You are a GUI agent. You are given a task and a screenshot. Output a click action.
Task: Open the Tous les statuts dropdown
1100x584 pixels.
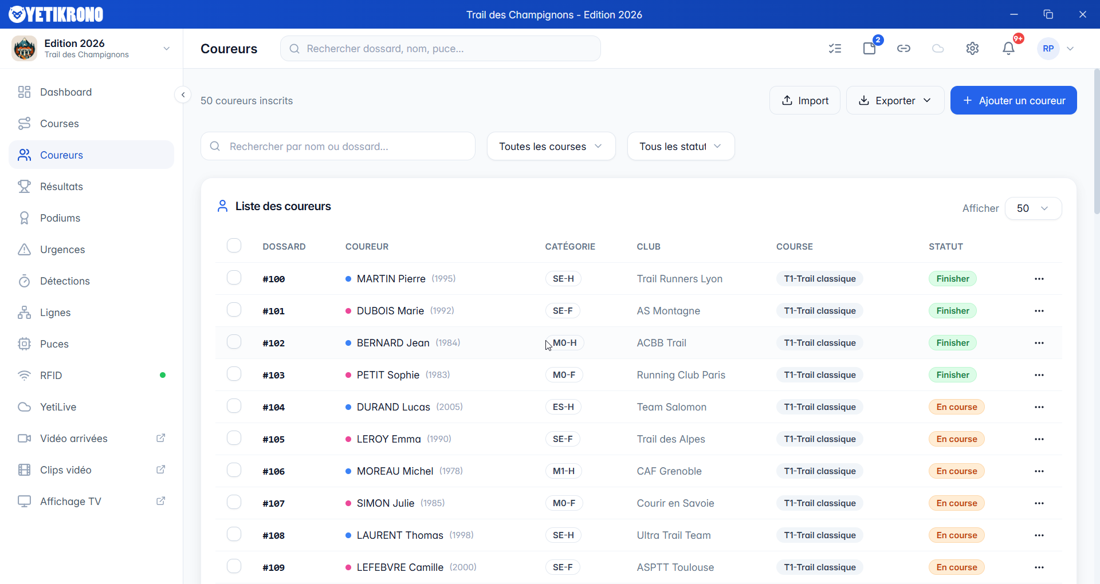click(x=680, y=147)
